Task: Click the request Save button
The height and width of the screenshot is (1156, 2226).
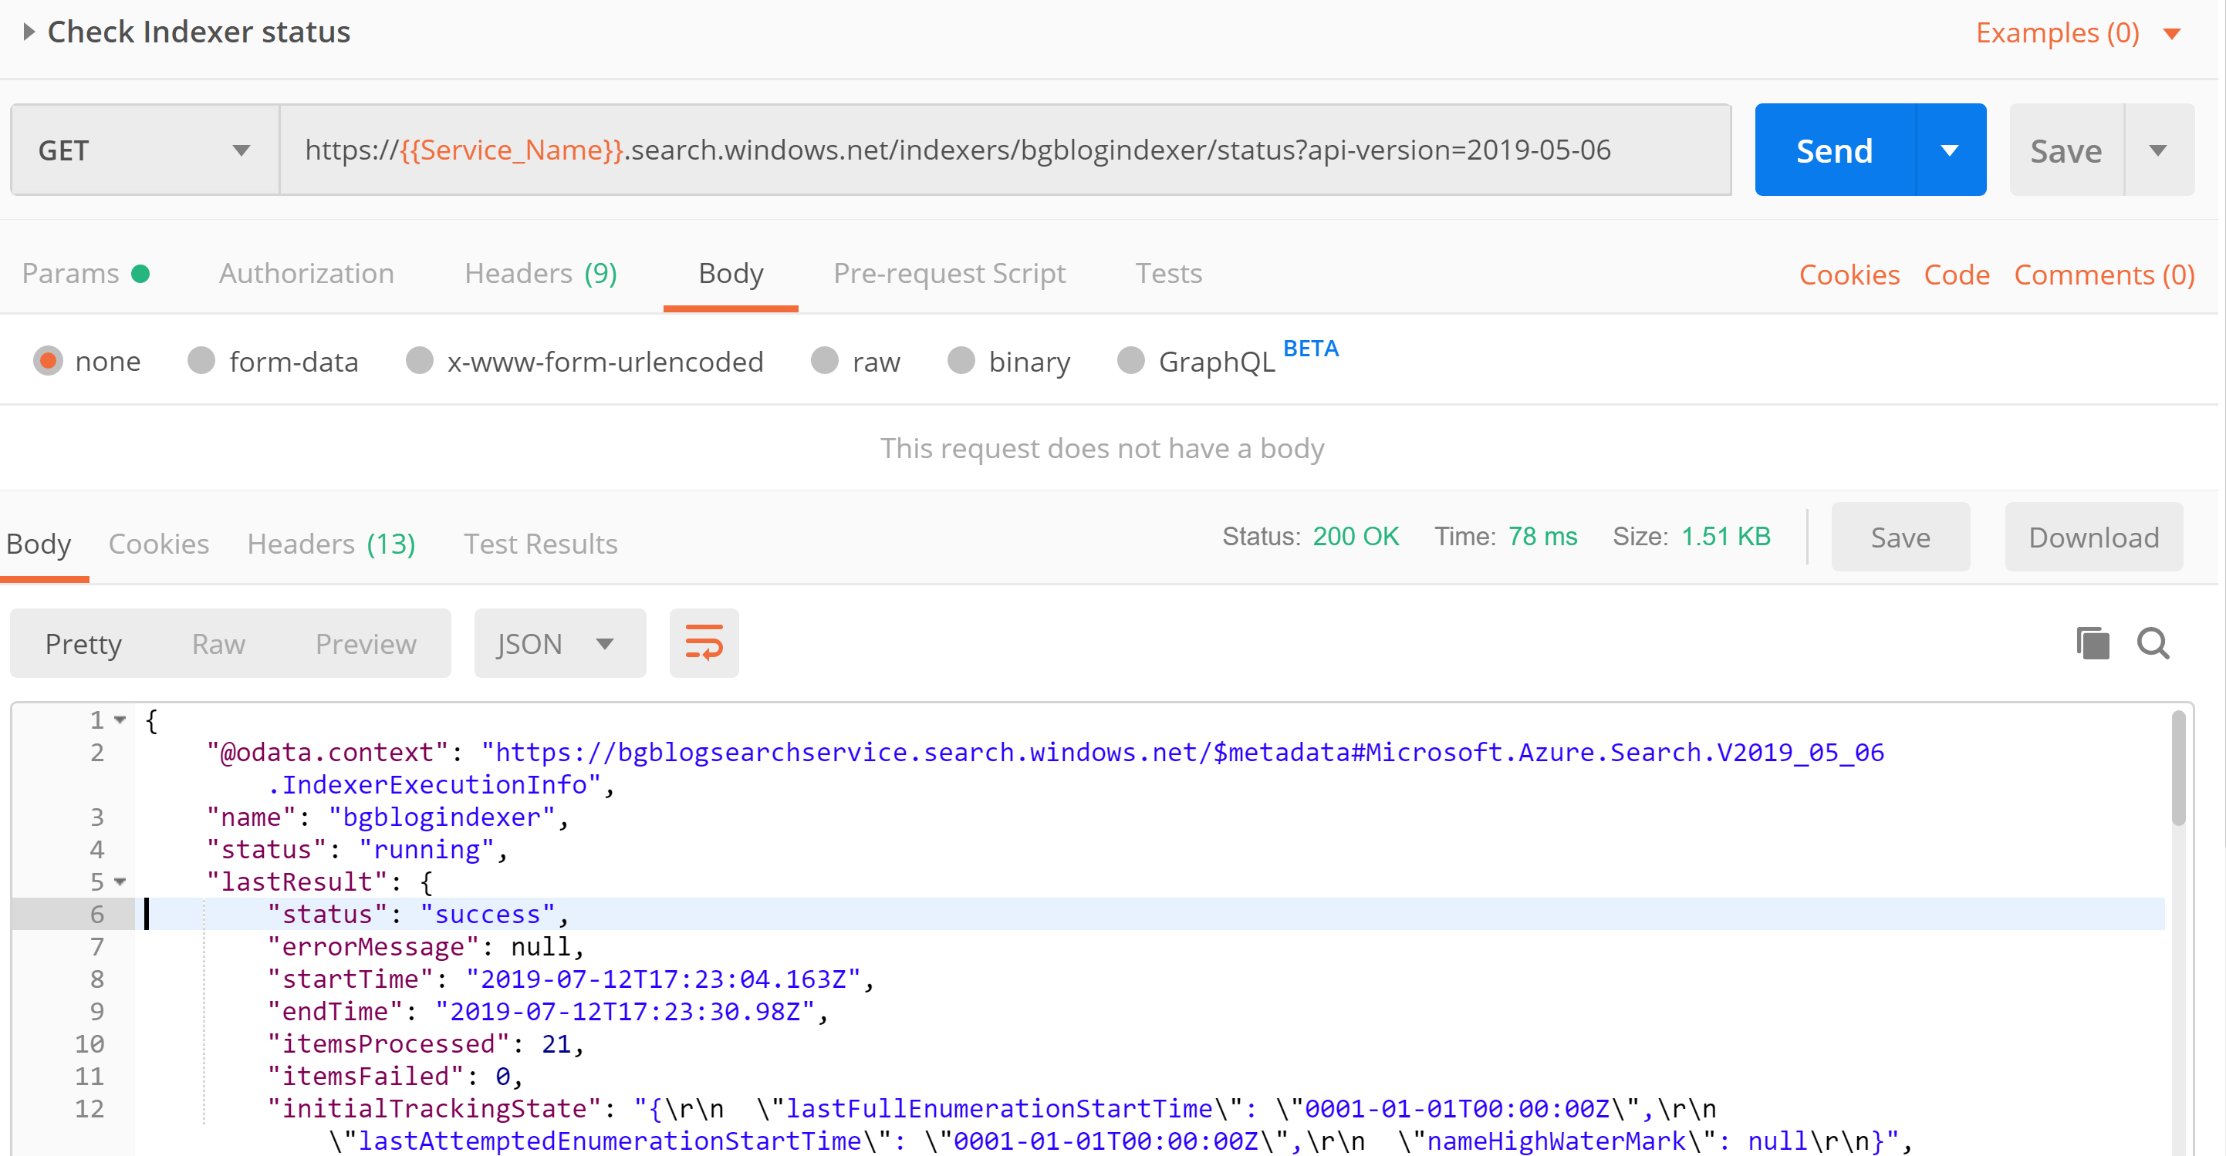Action: click(x=2066, y=150)
